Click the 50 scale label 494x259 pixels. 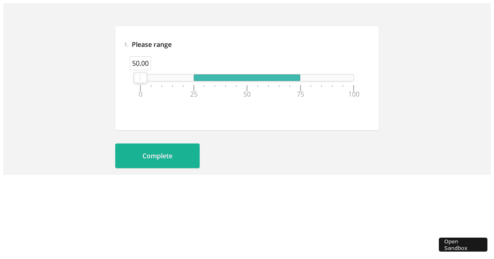coord(247,95)
